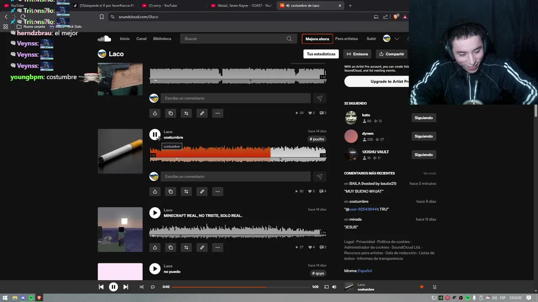
Task: Open more options for costumbre track
Action: (218, 191)
